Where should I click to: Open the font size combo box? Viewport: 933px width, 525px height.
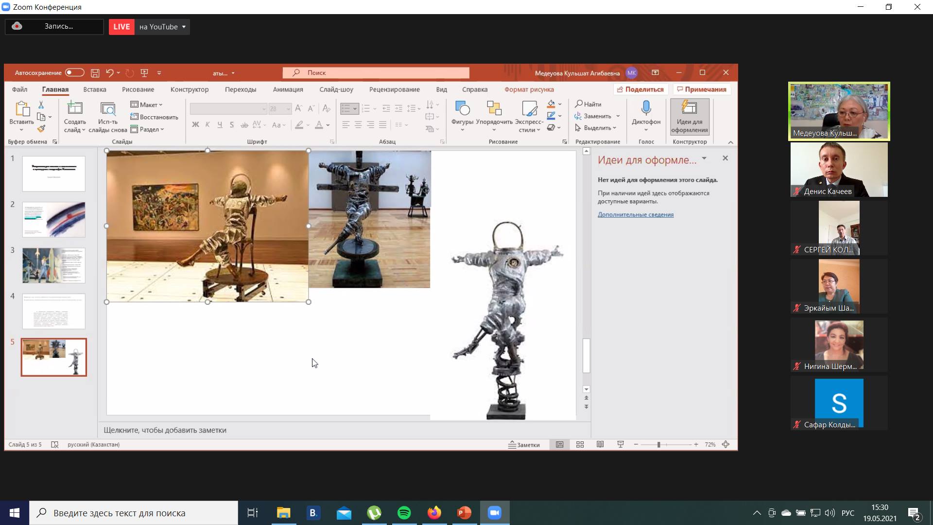pos(280,109)
